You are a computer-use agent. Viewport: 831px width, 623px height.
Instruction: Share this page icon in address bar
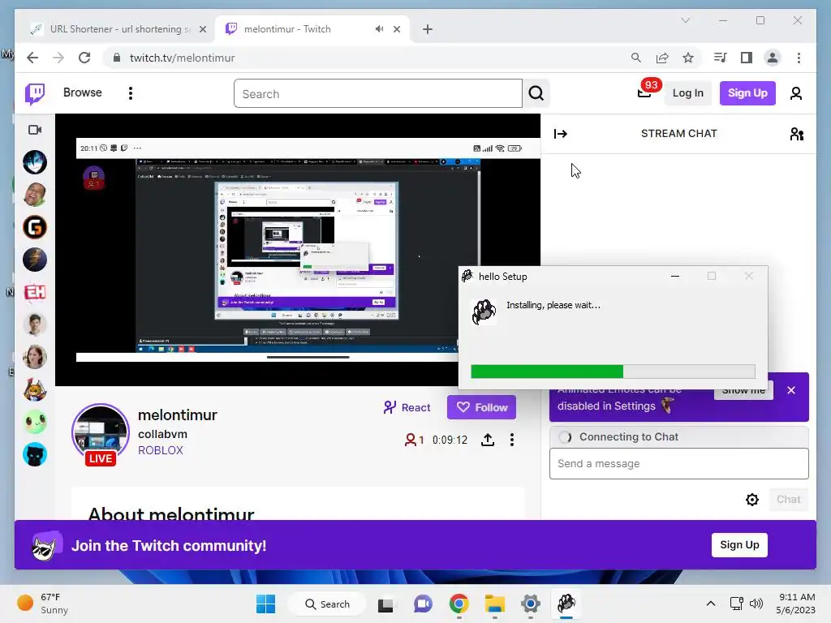tap(662, 58)
